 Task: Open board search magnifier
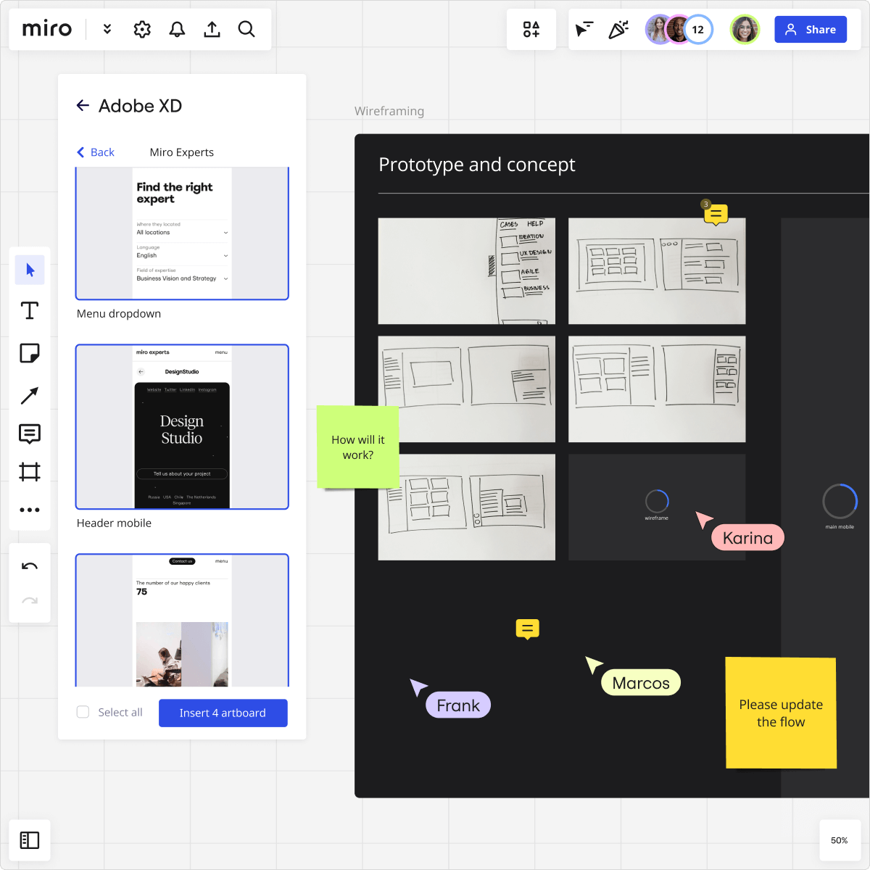(x=246, y=29)
